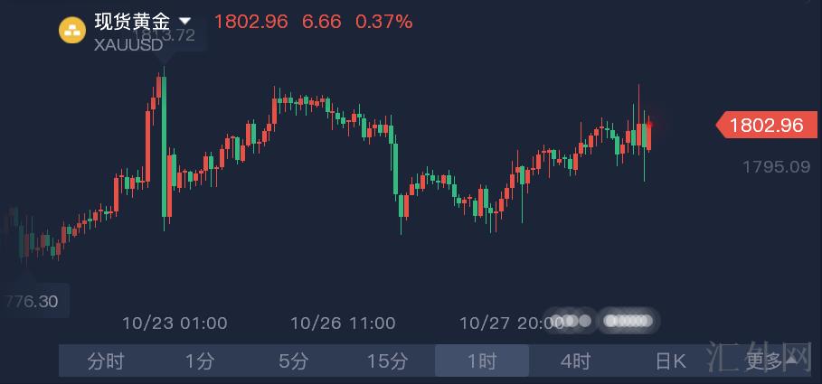The image size is (822, 384).
Task: Click the 现货黄金 instrument title
Action: (133, 21)
